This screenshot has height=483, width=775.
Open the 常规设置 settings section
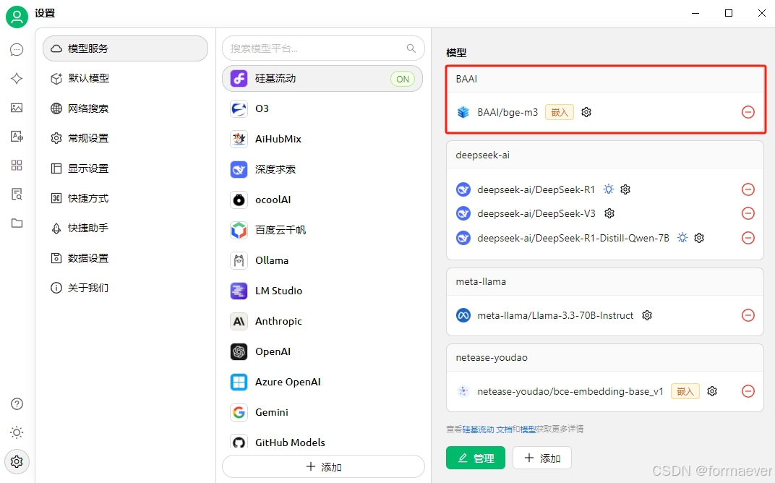pos(126,138)
